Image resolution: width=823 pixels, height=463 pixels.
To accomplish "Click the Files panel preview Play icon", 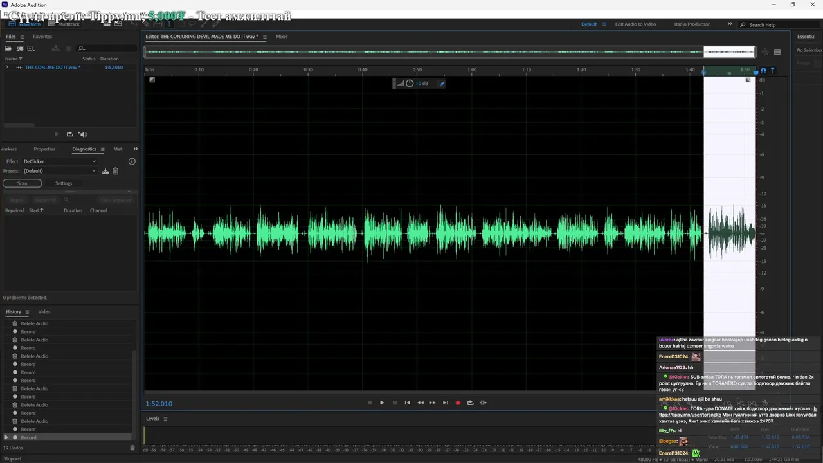I will [x=57, y=134].
